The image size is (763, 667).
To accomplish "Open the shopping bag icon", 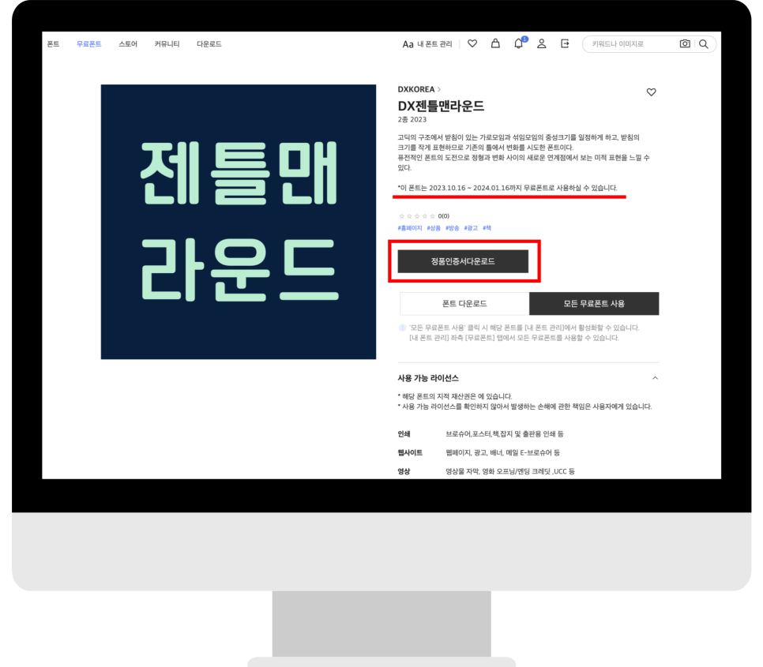I will tap(495, 44).
